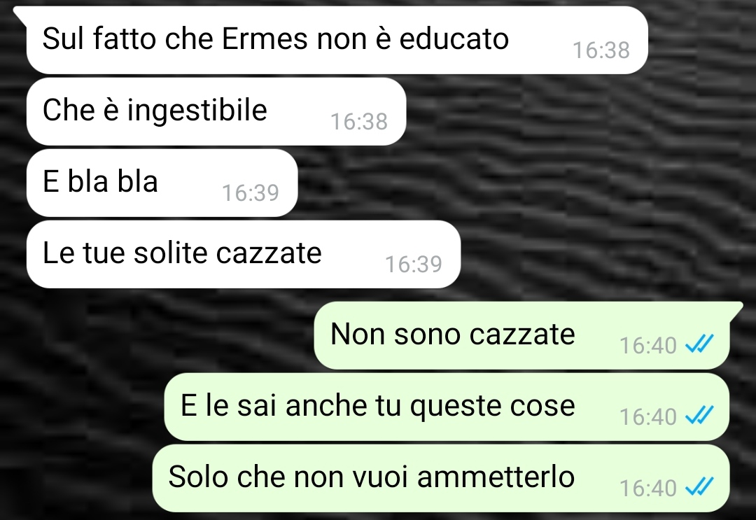Tap the word 'ammetterlo' in the last message
756x520 pixels.
pyautogui.click(x=496, y=477)
